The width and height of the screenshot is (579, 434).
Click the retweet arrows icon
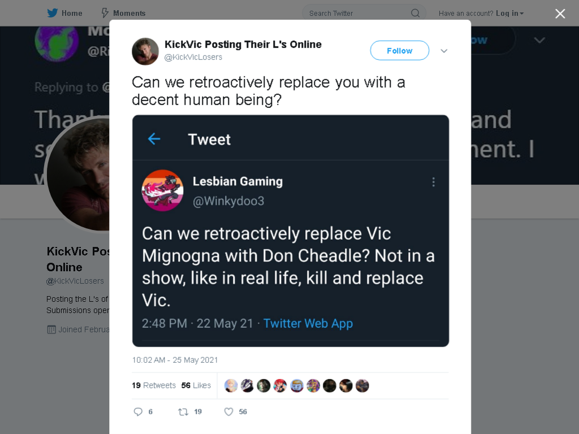pos(183,411)
